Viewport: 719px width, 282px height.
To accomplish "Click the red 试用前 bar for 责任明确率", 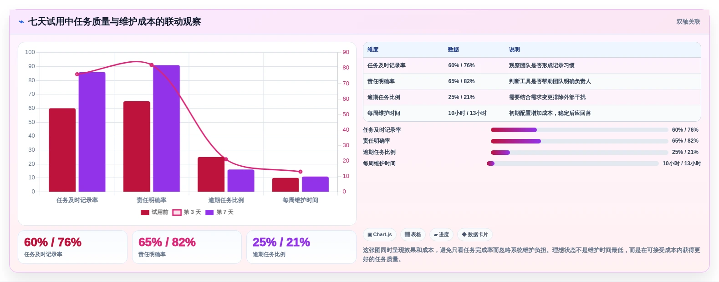I will [137, 146].
